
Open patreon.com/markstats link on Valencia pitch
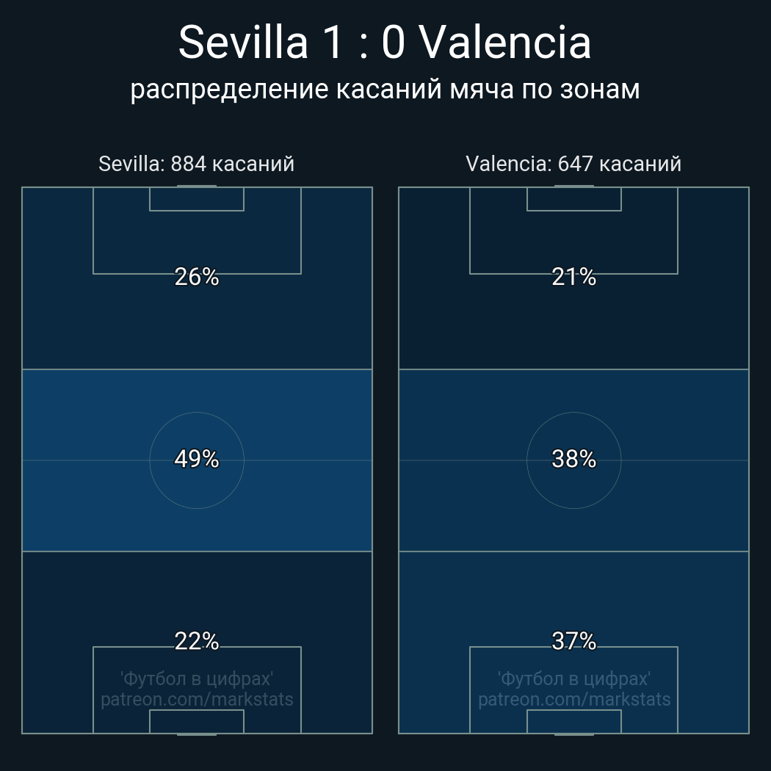coord(574,700)
